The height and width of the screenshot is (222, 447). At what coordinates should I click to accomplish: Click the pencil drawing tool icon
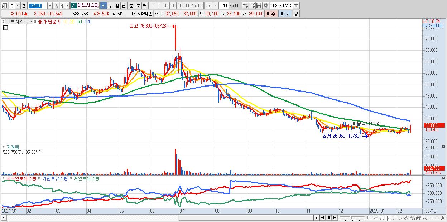406,218
